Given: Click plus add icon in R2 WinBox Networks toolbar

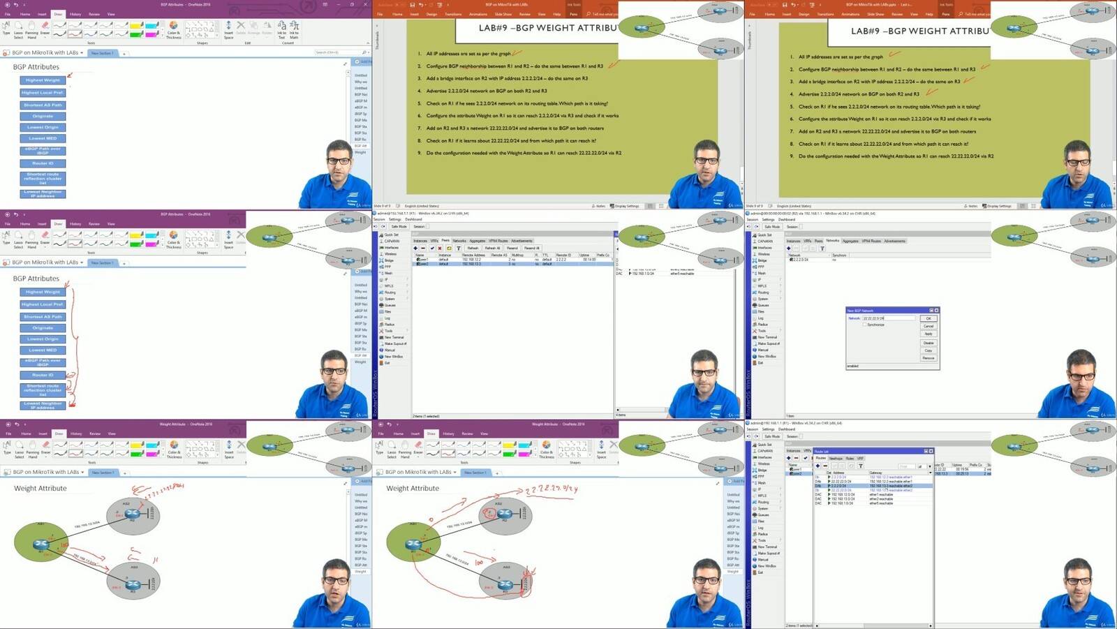Looking at the screenshot, I should coord(789,248).
